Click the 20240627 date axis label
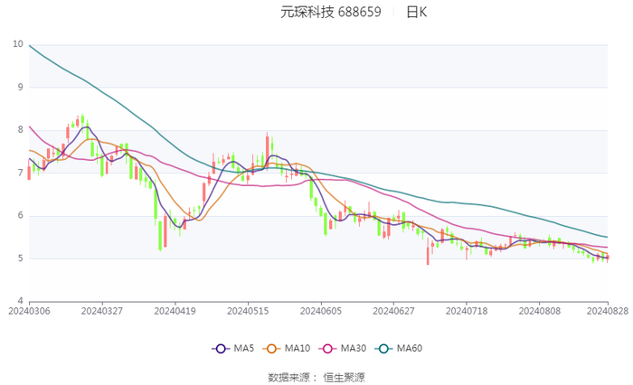Image resolution: width=633 pixels, height=385 pixels. [x=393, y=311]
